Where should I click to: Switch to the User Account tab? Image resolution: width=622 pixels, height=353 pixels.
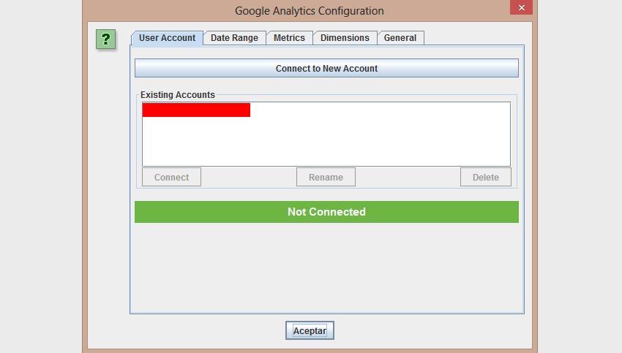click(x=167, y=38)
